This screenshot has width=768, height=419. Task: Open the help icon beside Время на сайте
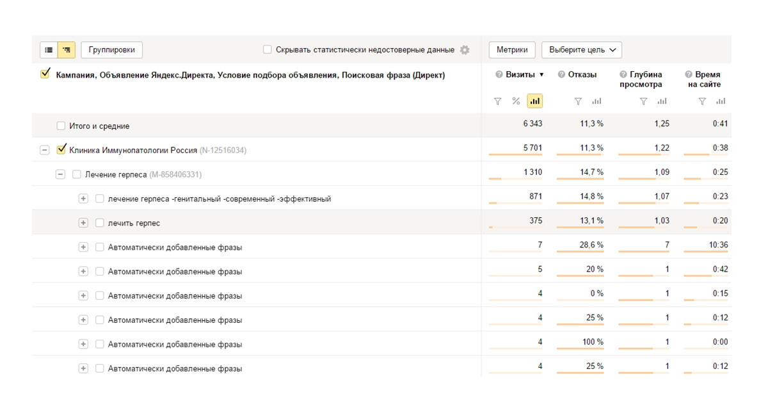point(689,75)
